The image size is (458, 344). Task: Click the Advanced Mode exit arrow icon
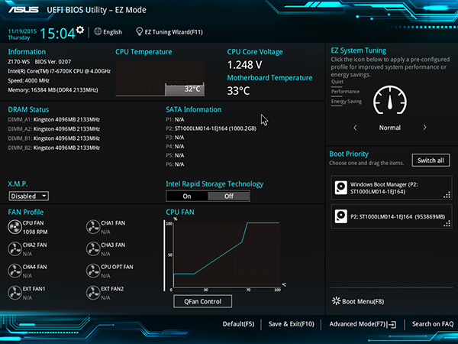392,324
